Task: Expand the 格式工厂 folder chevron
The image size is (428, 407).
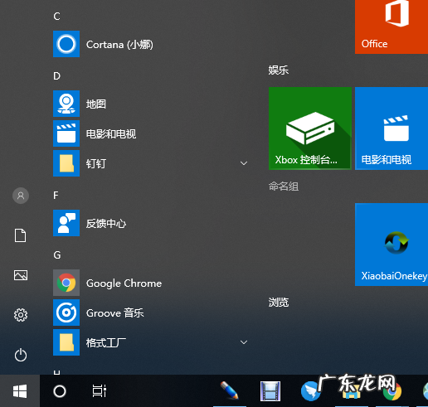Action: 244,342
